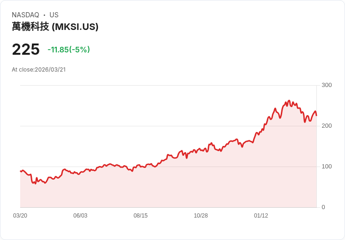The width and height of the screenshot is (345, 240).
Task: Click the 01/12 date axis label
Action: point(261,216)
